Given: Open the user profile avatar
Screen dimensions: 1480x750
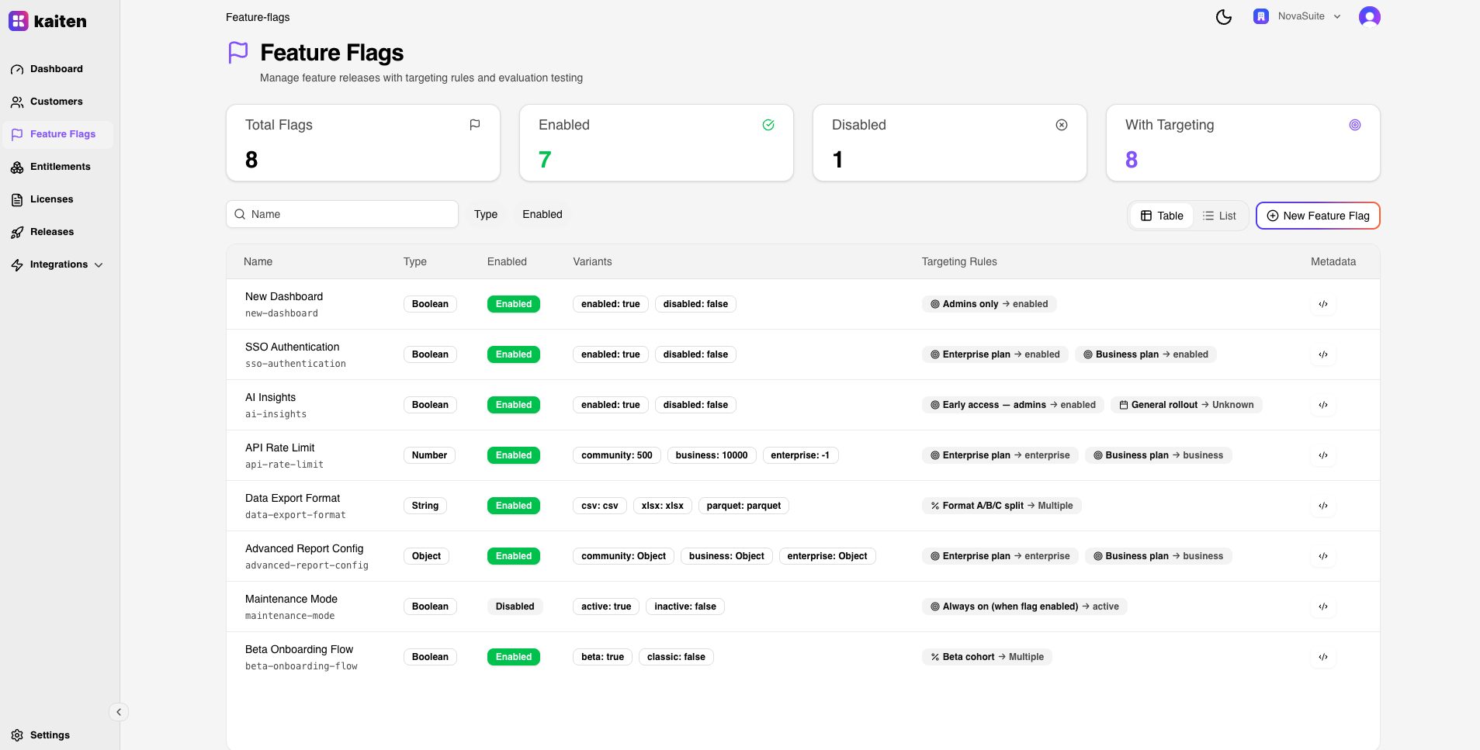Looking at the screenshot, I should pos(1369,17).
